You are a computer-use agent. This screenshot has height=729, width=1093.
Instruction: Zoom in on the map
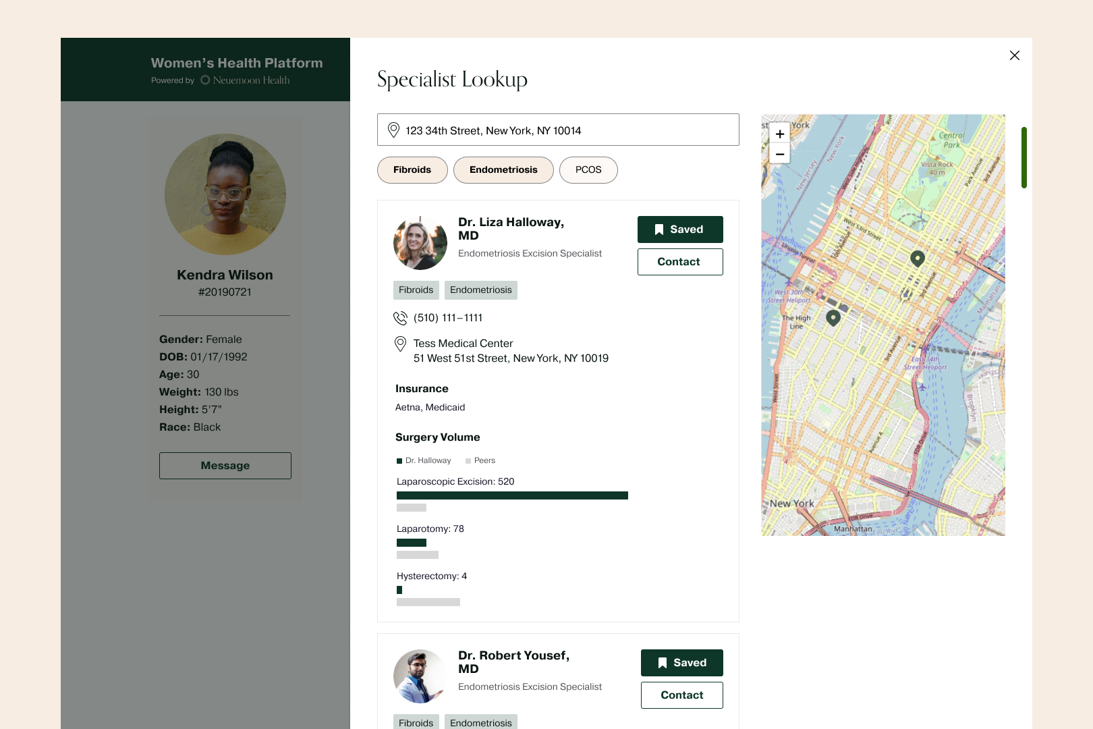click(780, 134)
